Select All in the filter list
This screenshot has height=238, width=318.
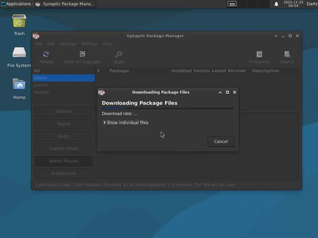click(x=63, y=71)
